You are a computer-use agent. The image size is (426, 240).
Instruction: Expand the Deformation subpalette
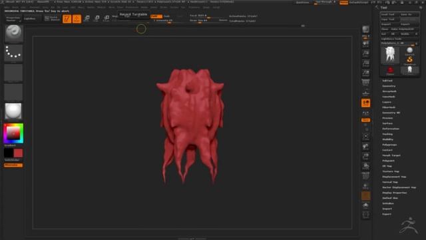(x=391, y=129)
